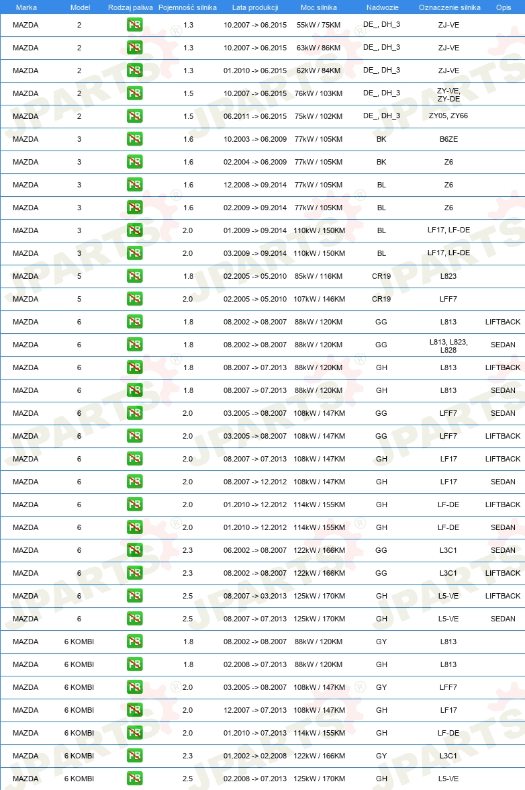The width and height of the screenshot is (525, 790).
Task: Select the '63kW / 86KM' power cell
Action: (319, 48)
